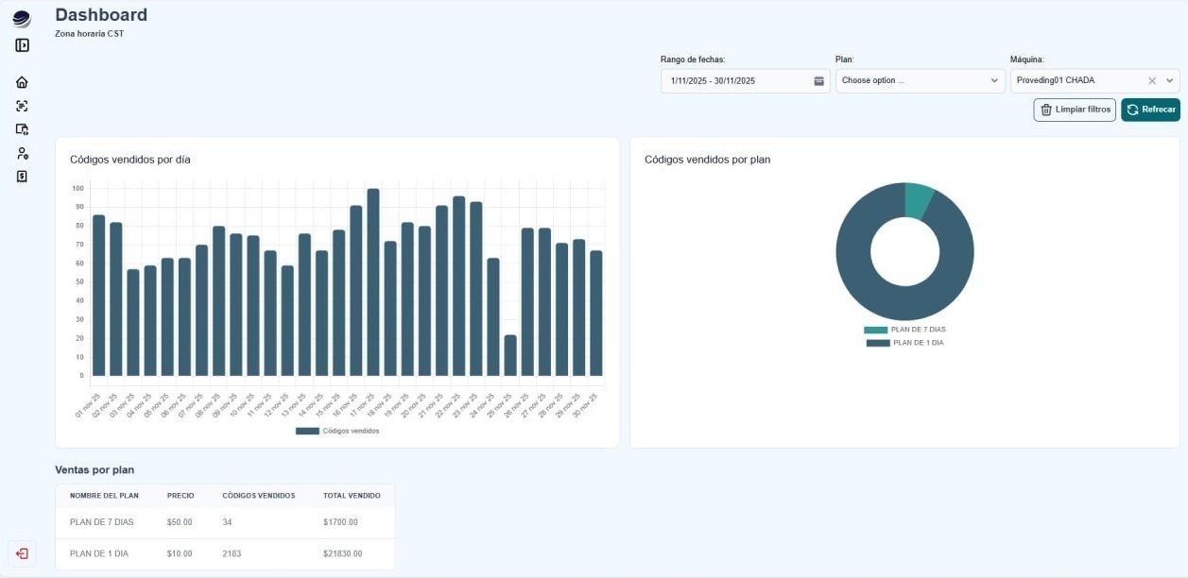The width and height of the screenshot is (1188, 578).
Task: Click the red logout icon
Action: coord(22,553)
